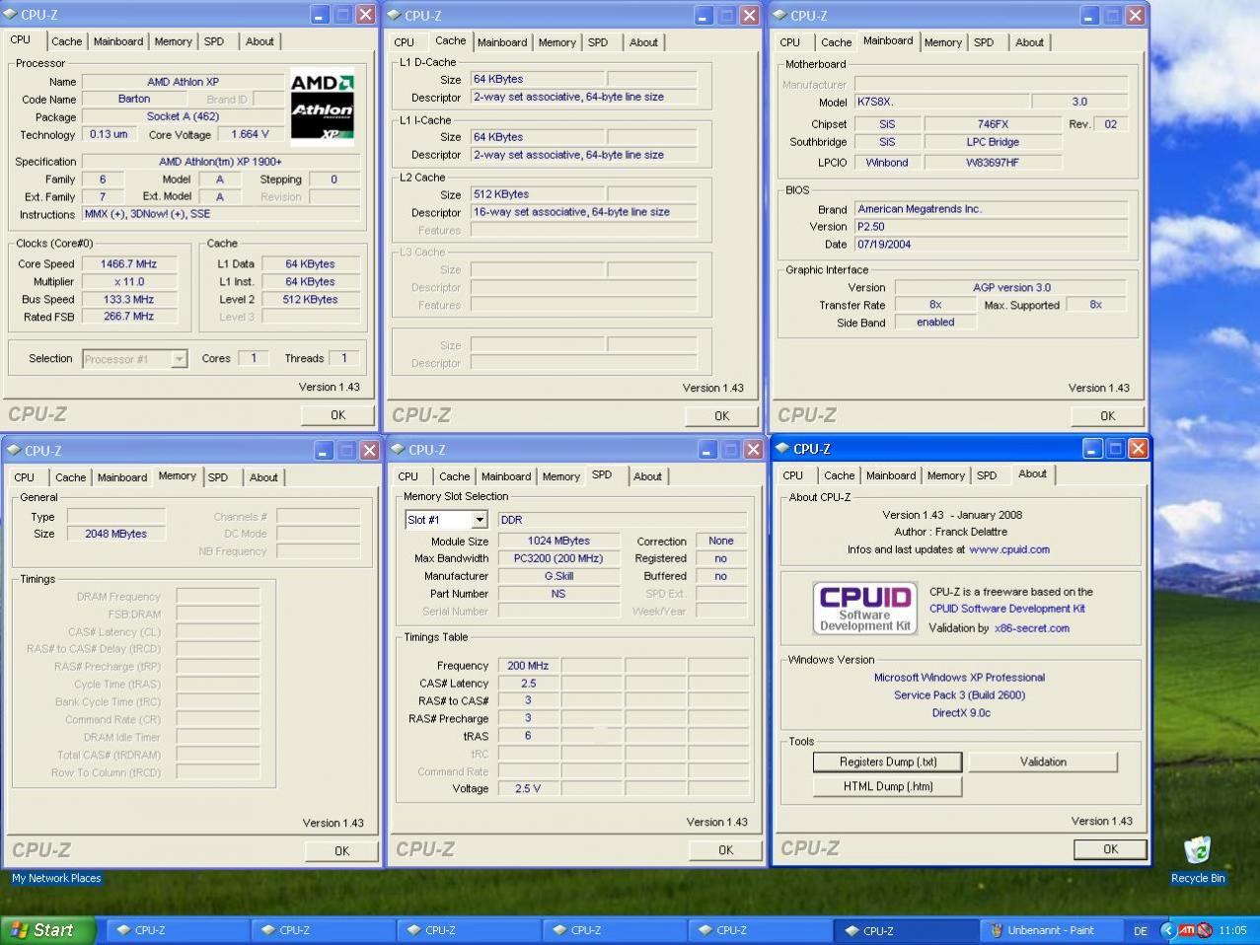The height and width of the screenshot is (945, 1260).
Task: Select the CPU tab in the Mainboard window
Action: click(790, 42)
